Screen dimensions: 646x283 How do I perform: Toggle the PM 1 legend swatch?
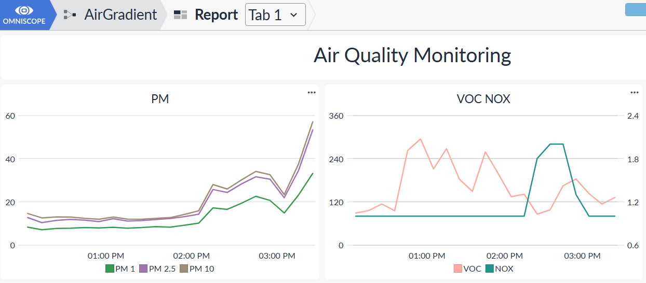110,268
